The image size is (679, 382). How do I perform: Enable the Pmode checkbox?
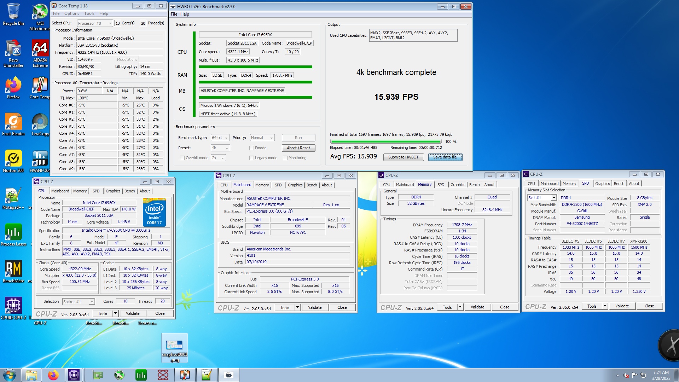click(x=251, y=148)
